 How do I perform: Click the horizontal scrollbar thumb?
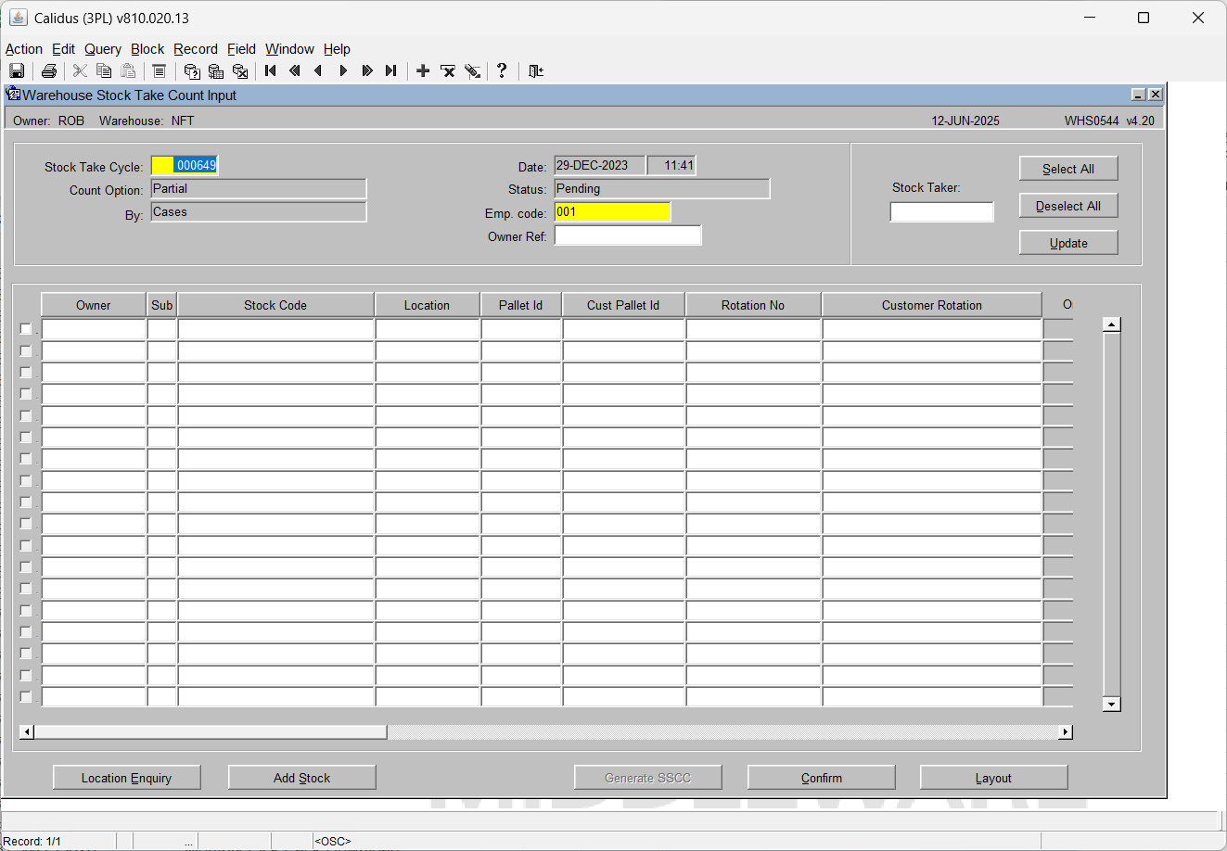(x=211, y=732)
